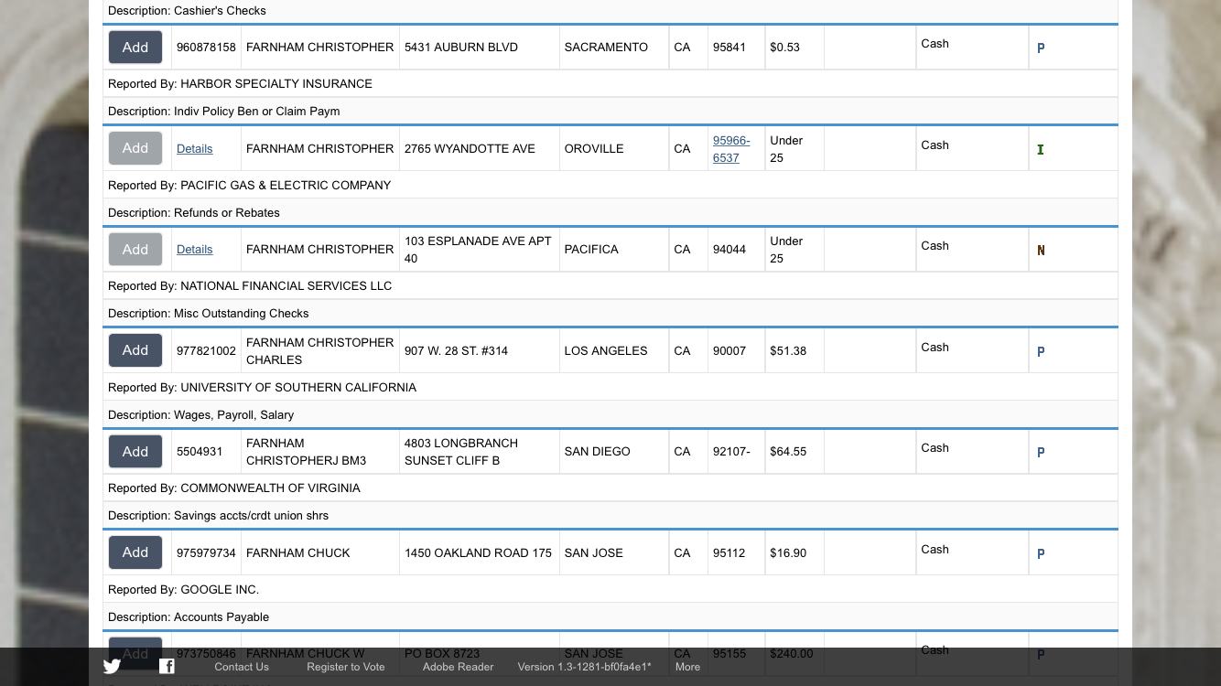This screenshot has height=686, width=1221.
Task: Click Description: Wages, Payroll, Salary
Action: [200, 414]
